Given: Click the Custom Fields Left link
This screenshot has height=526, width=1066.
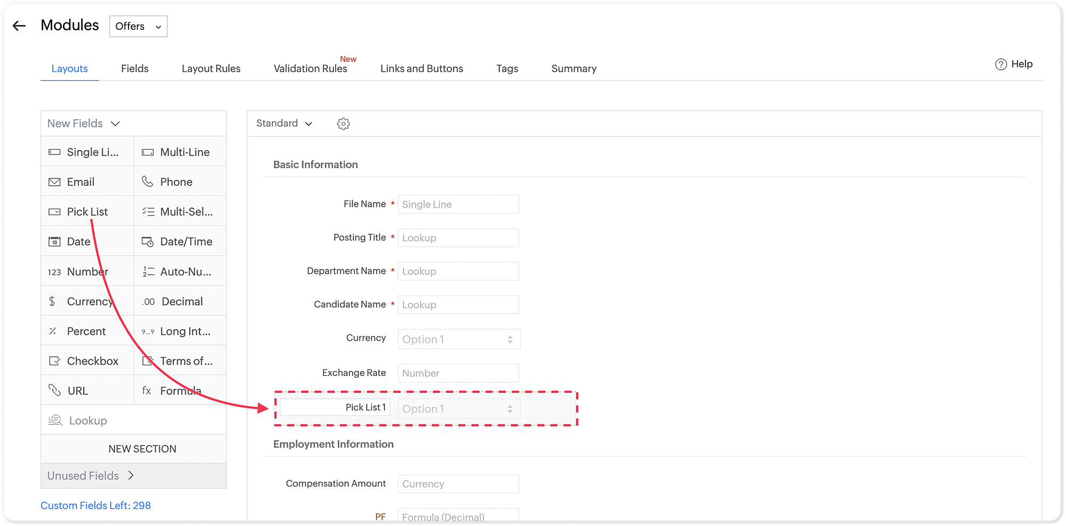Looking at the screenshot, I should point(95,505).
